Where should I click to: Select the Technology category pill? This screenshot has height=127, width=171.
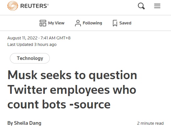point(30,58)
